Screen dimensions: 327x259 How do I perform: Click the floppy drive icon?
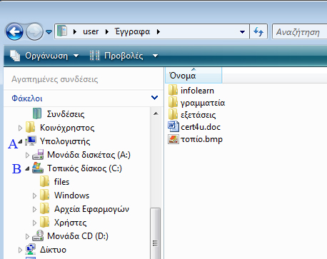38,155
